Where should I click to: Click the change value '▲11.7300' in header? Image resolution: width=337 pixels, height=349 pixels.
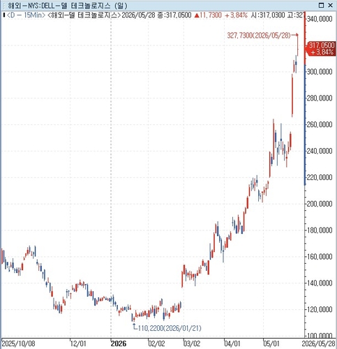[x=208, y=15]
